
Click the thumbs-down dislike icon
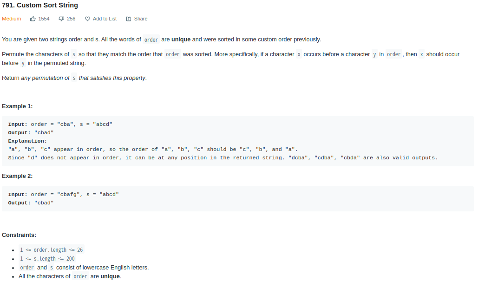[61, 19]
